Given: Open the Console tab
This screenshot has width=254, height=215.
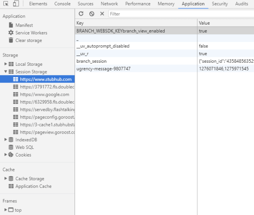Looking at the screenshot, I should click(x=62, y=4).
